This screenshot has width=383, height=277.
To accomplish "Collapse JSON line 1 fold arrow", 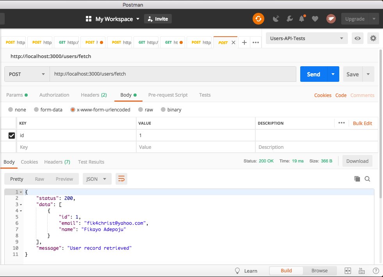I will 21,192.
